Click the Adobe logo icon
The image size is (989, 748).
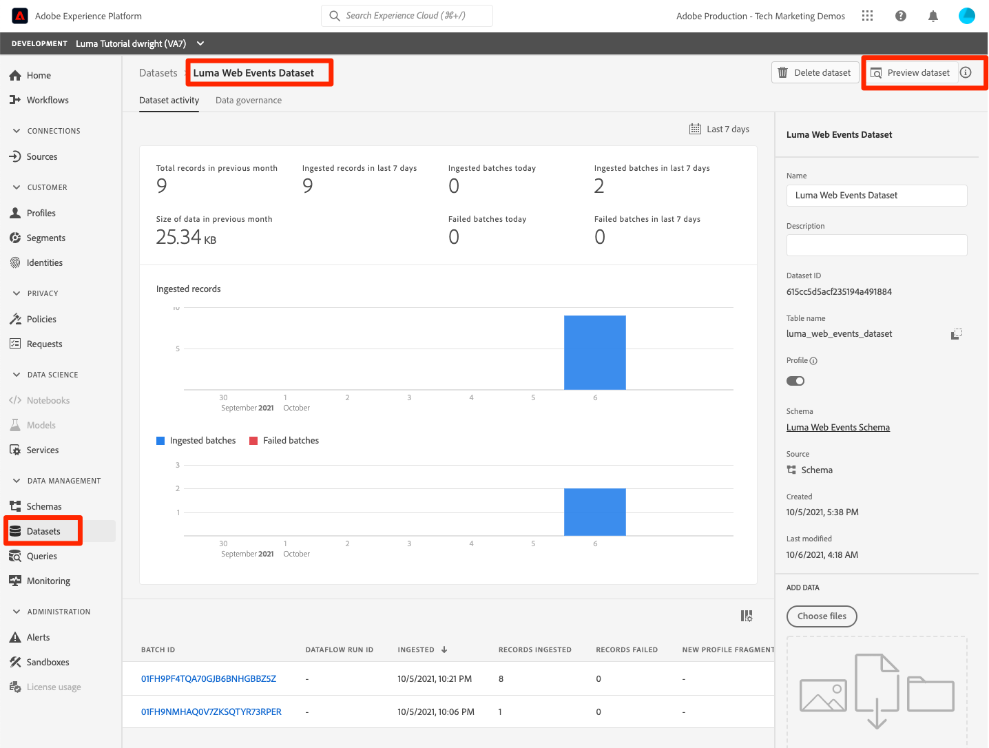(20, 16)
